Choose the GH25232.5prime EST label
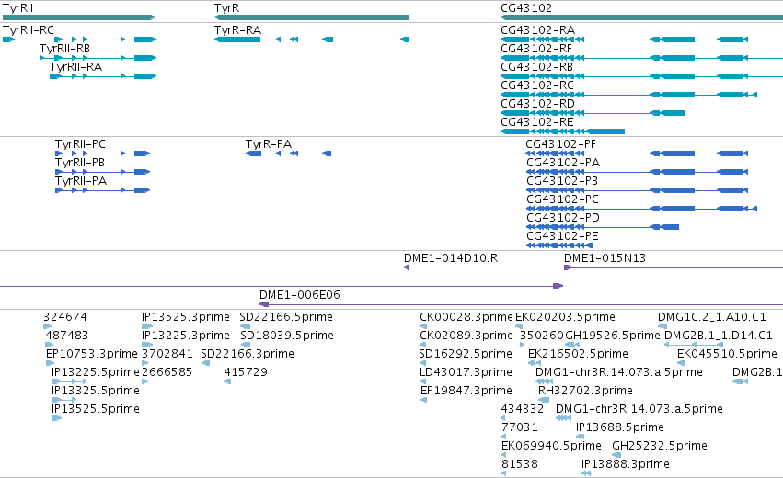Screen dimensions: 783x478 (x=660, y=446)
